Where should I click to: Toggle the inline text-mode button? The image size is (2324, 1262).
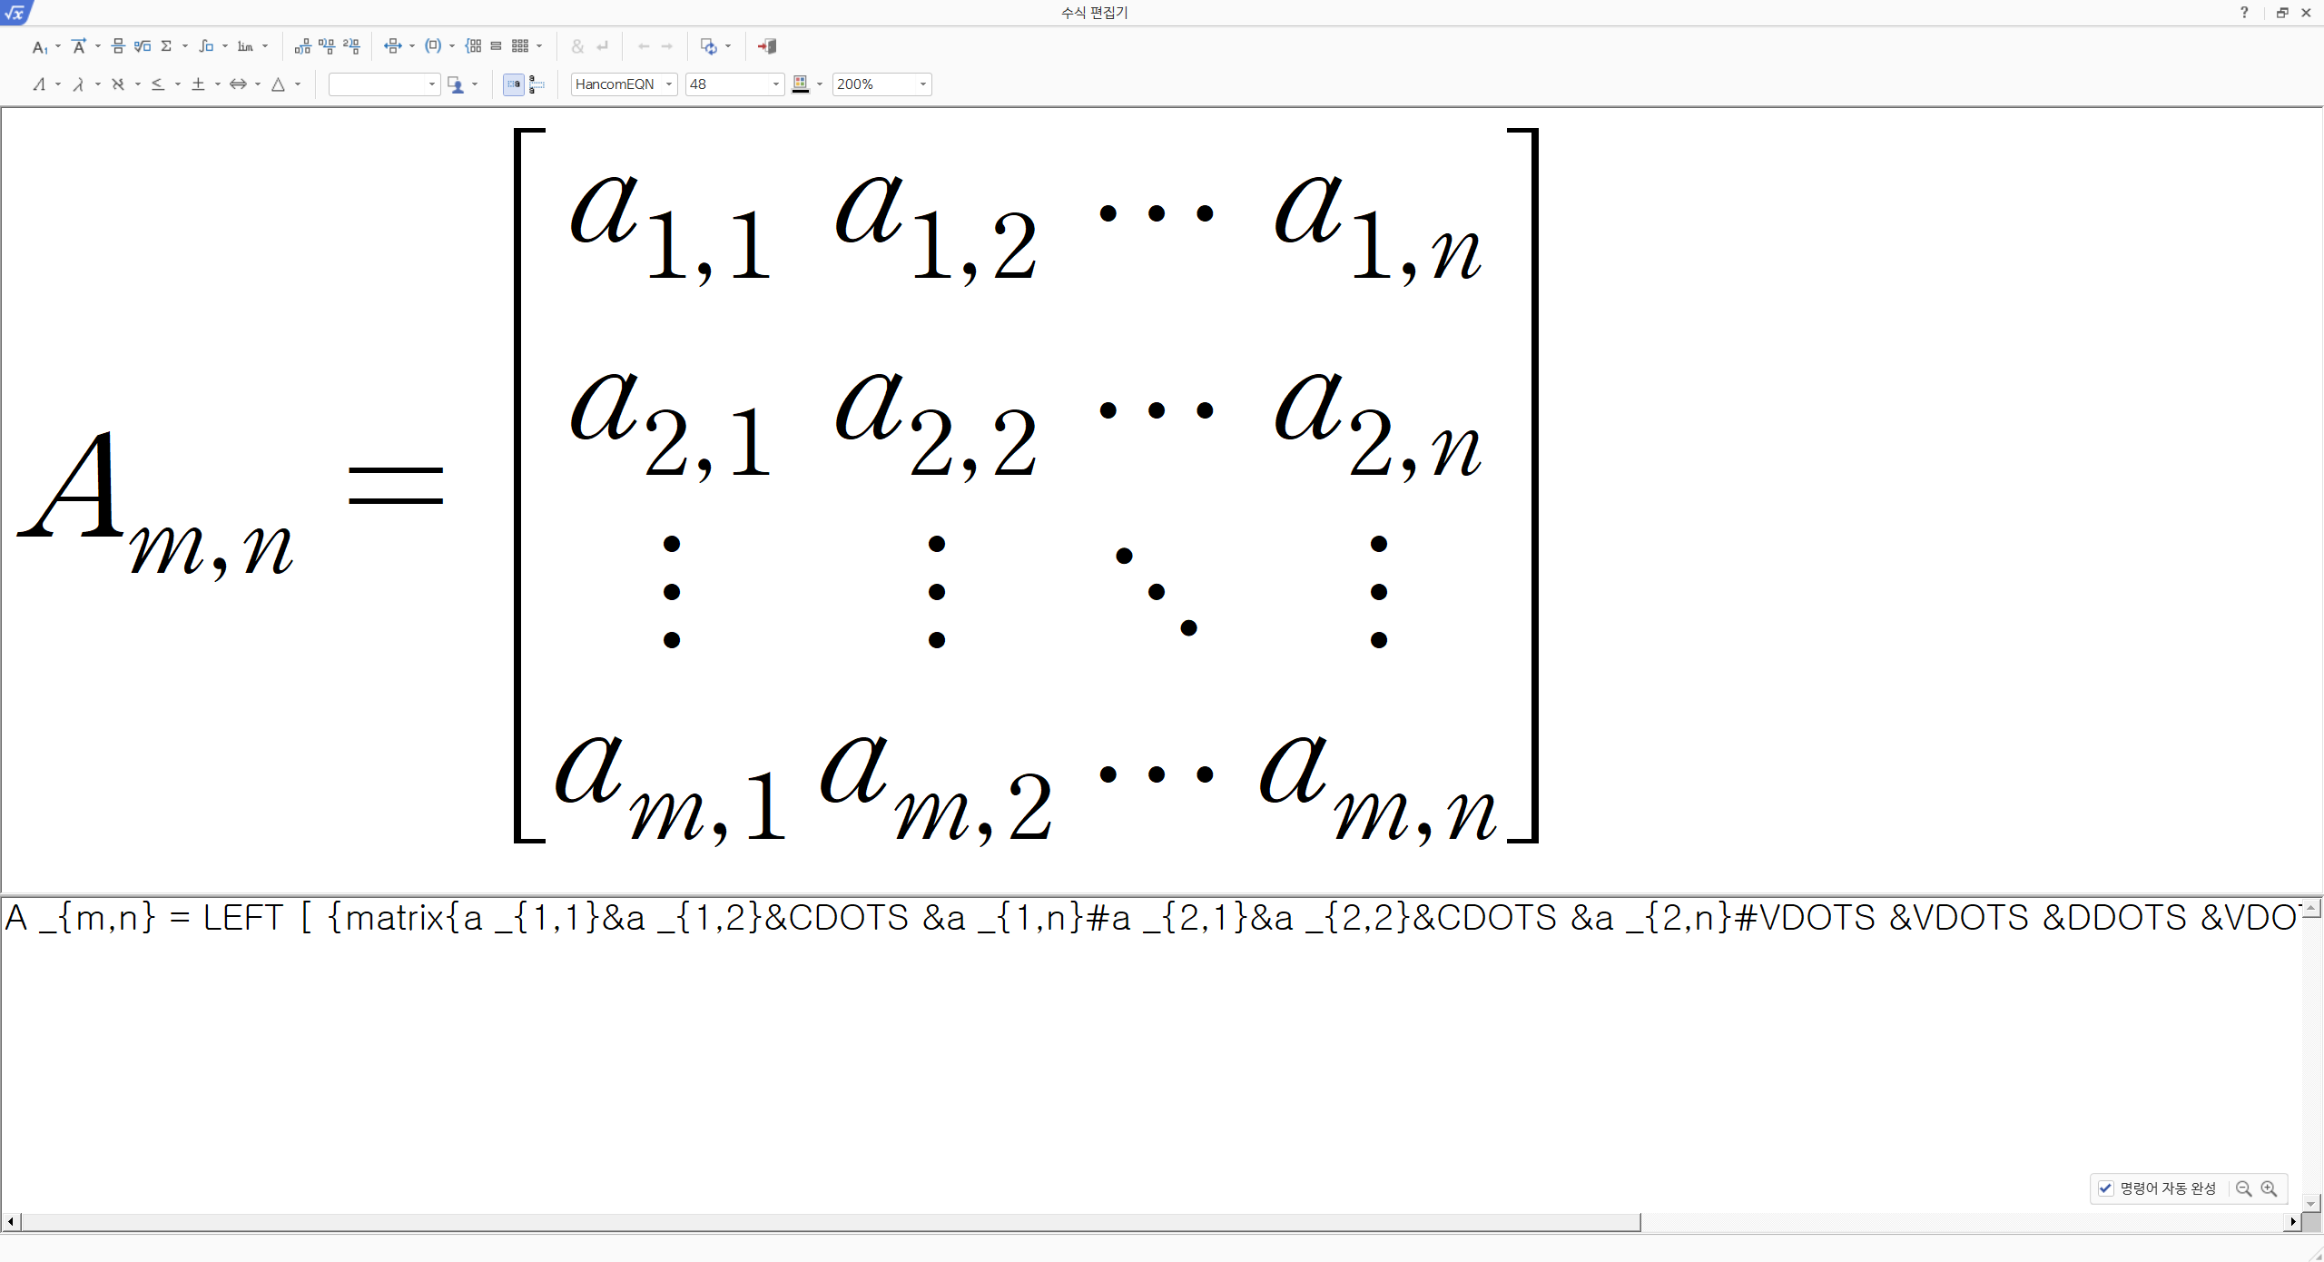tap(514, 84)
